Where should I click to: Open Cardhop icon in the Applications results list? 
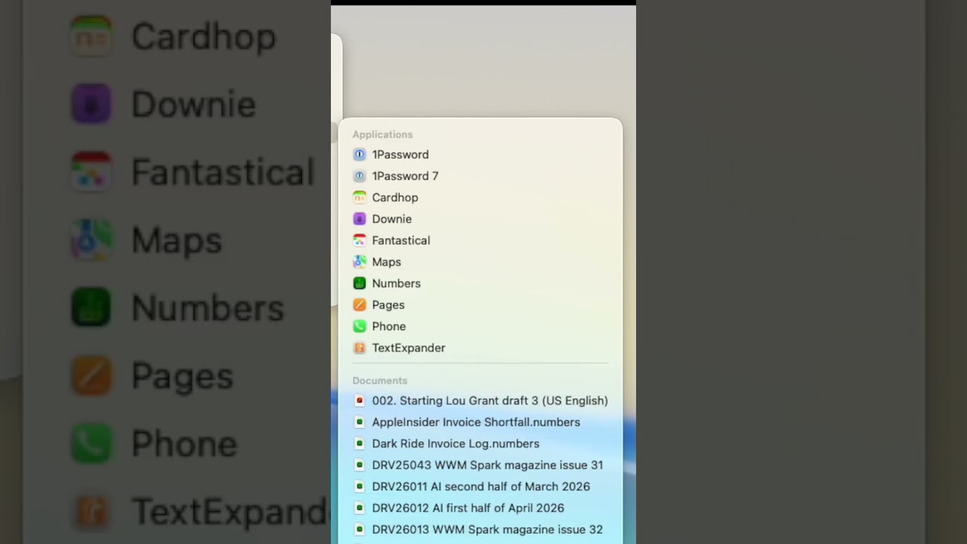[x=360, y=197]
